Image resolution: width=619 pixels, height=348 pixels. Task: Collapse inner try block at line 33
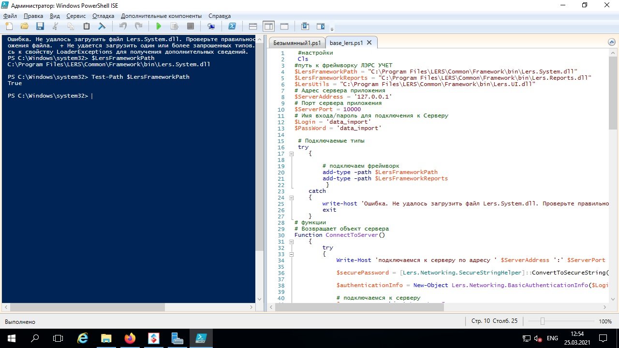click(x=291, y=254)
